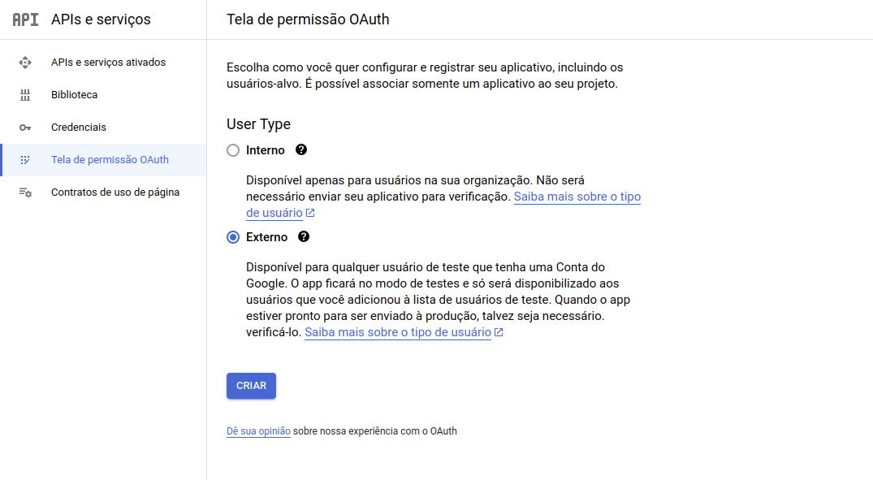The width and height of the screenshot is (873, 480).
Task: Click the APIs e serviços header title
Action: (x=101, y=19)
